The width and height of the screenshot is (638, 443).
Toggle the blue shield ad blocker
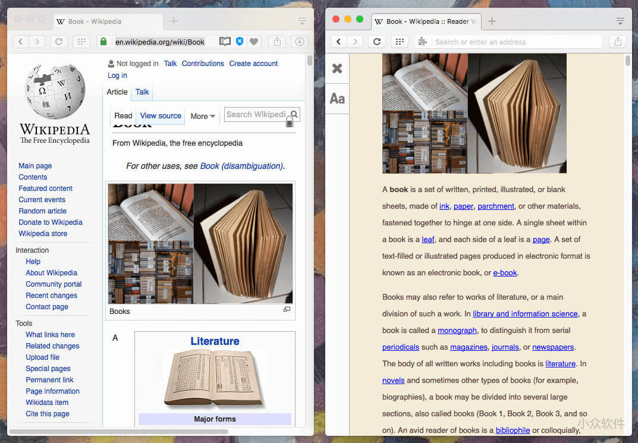[240, 42]
